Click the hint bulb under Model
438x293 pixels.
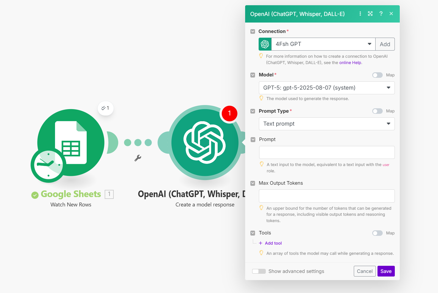(x=261, y=98)
